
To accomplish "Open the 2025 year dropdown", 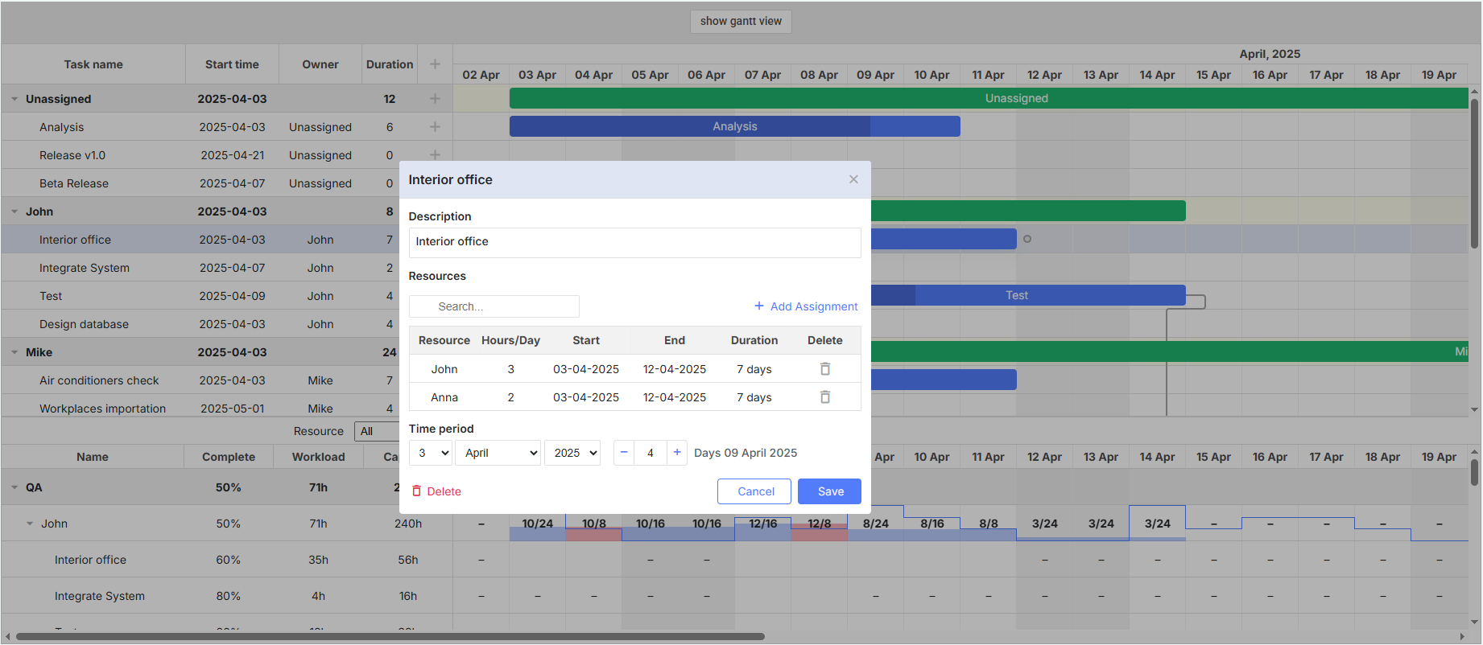I will [572, 453].
